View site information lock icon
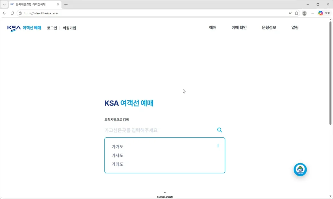Viewport: 333px width, 199px height. point(20,13)
